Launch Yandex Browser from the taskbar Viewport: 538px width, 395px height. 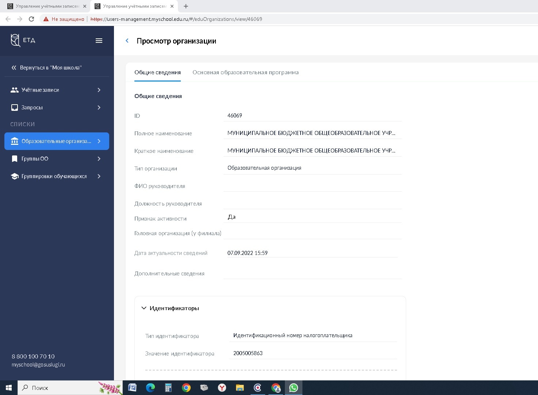click(222, 388)
